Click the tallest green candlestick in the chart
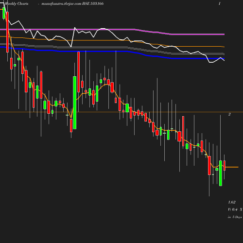The image size is (243, 243). [x=75, y=103]
